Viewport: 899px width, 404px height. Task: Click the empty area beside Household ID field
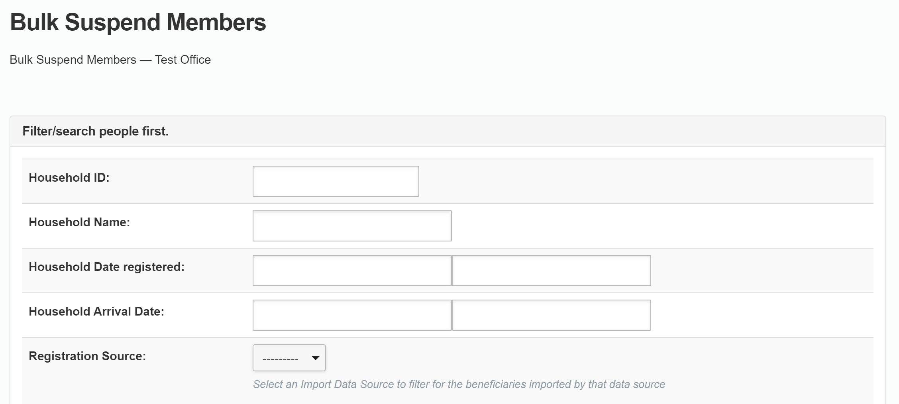point(638,181)
